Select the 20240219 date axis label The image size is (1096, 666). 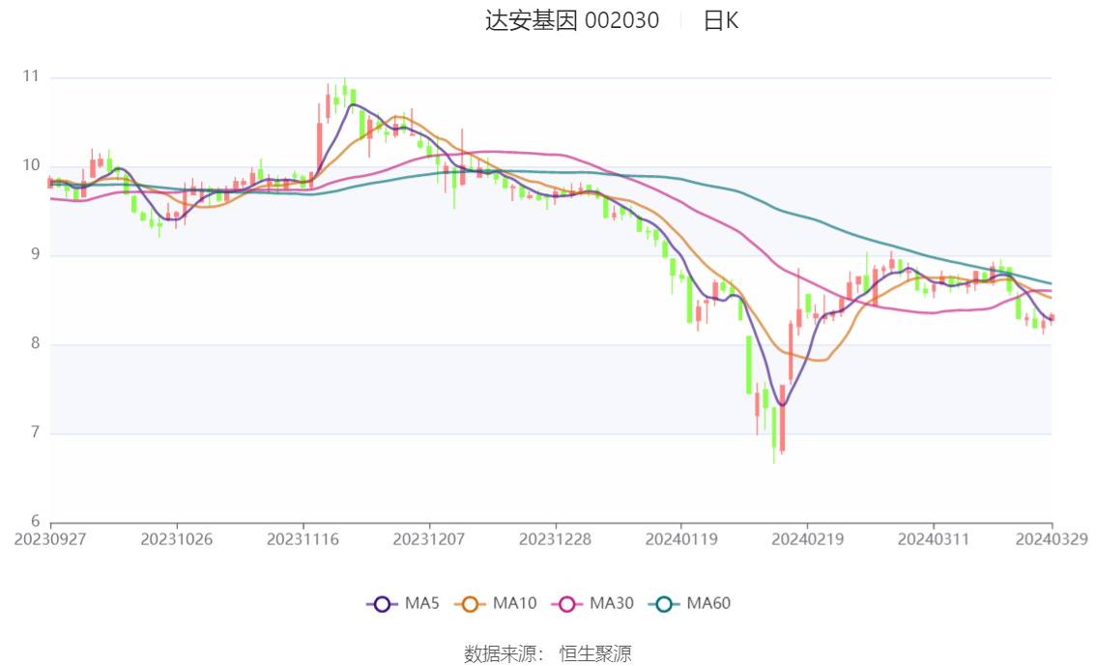click(x=807, y=539)
